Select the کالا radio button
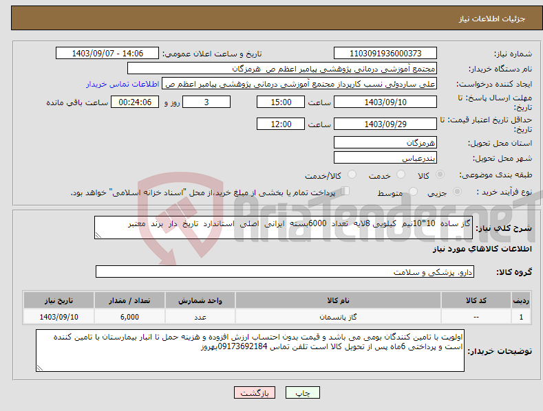Viewport: 543px width, 411px height. pos(440,175)
